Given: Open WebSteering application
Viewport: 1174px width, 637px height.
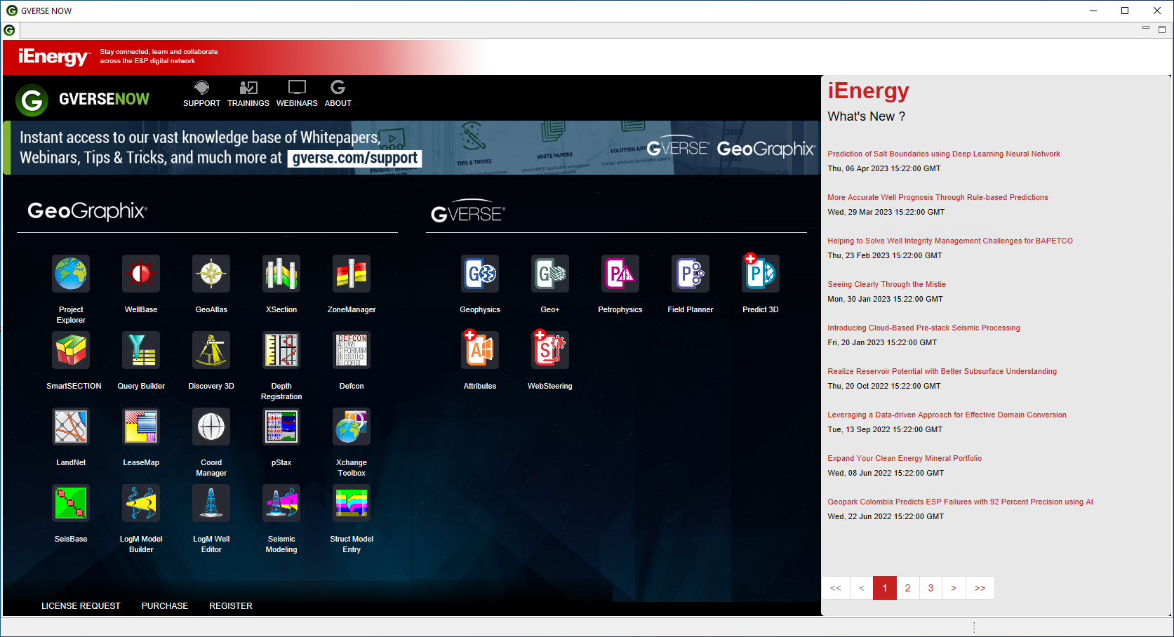Looking at the screenshot, I should (550, 350).
